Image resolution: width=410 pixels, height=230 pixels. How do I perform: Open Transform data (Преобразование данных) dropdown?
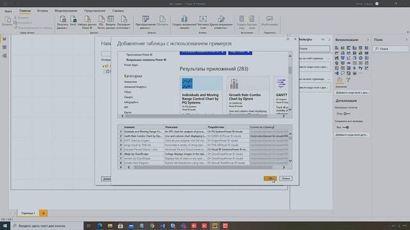145,22
